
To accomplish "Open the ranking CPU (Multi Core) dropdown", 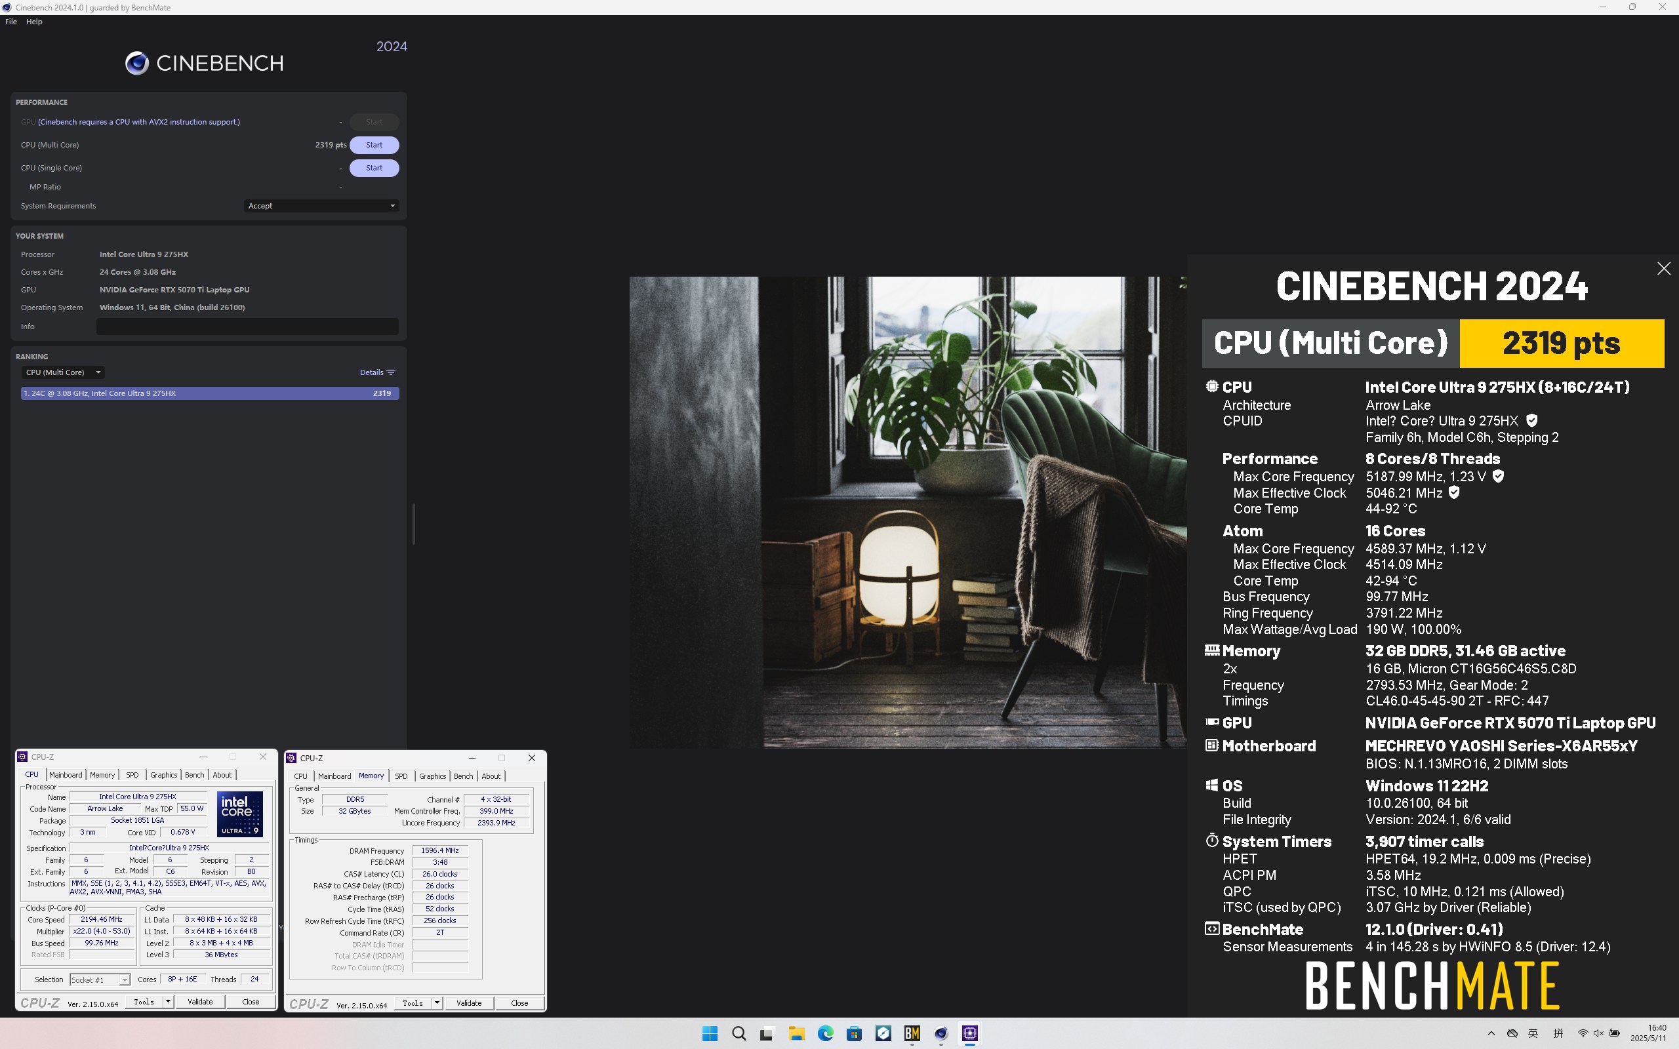I will [62, 372].
